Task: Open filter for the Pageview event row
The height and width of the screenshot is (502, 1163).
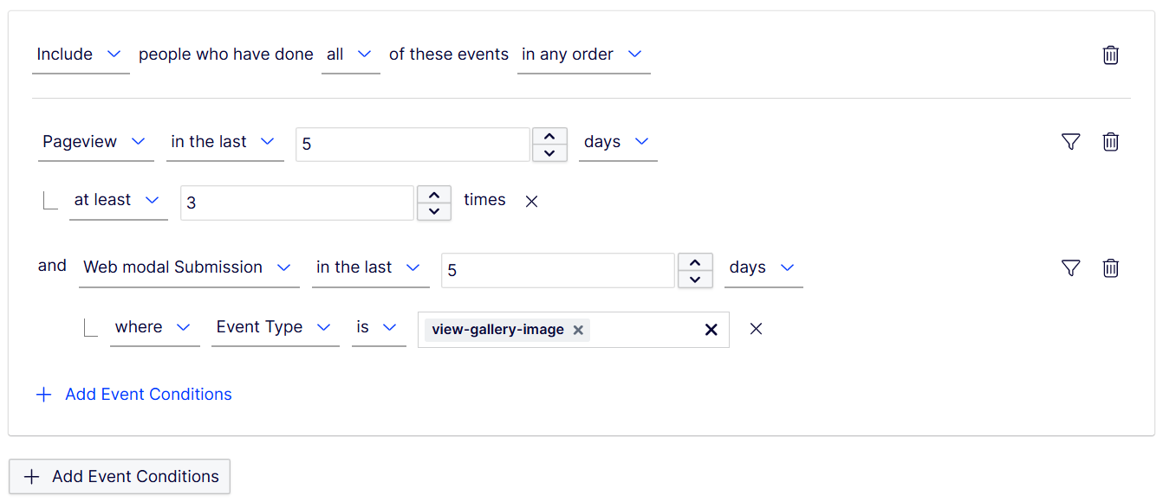Action: click(1070, 142)
